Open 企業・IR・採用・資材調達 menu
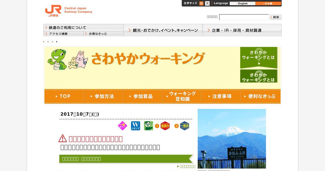This screenshot has height=171, width=325. pyautogui.click(x=242, y=30)
